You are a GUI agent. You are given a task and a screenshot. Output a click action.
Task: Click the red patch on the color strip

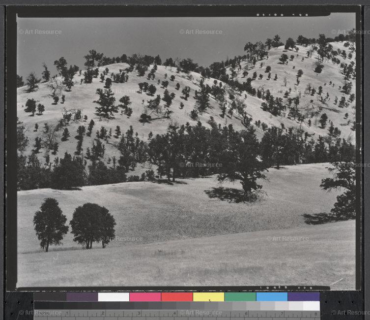pyautogui.click(x=177, y=297)
